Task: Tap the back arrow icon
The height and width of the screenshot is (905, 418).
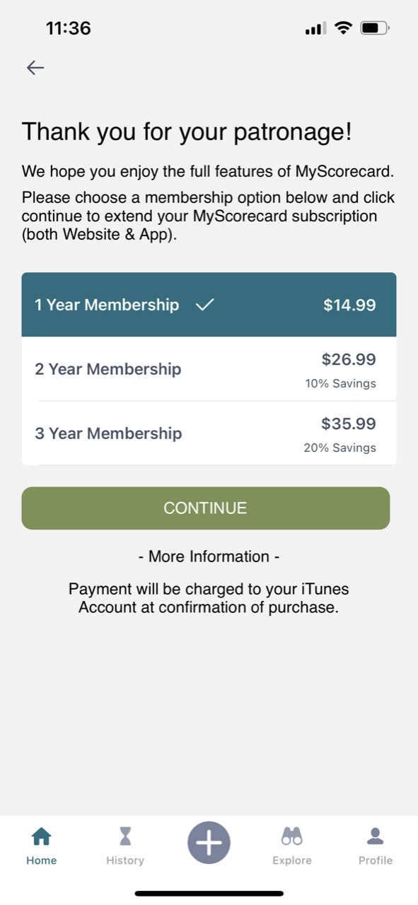Action: [35, 67]
